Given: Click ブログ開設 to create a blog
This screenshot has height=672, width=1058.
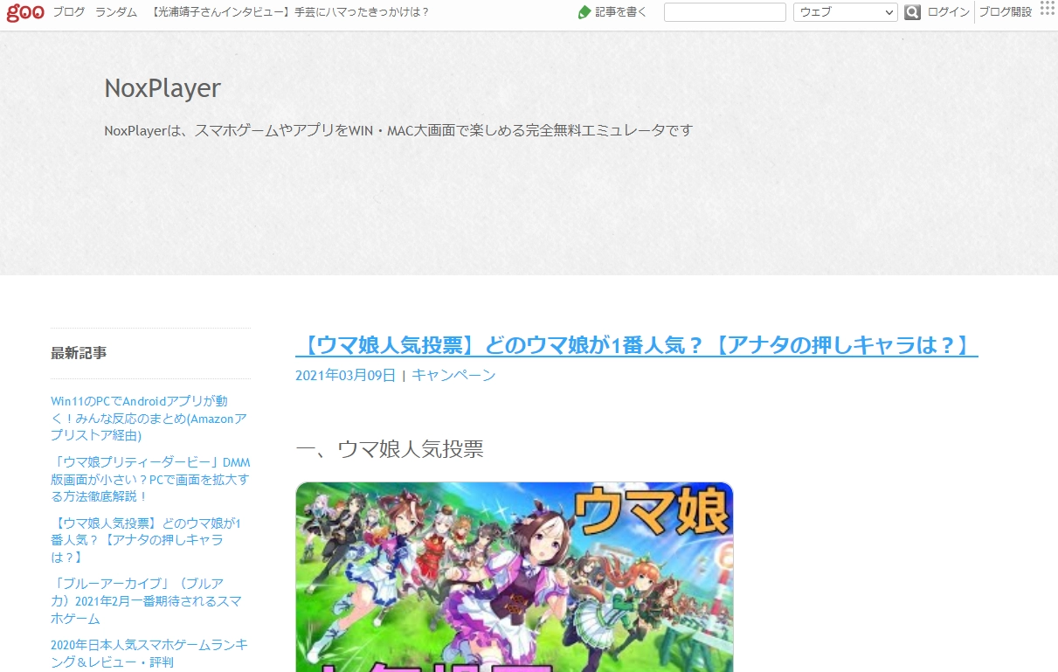Looking at the screenshot, I should 1005,12.
